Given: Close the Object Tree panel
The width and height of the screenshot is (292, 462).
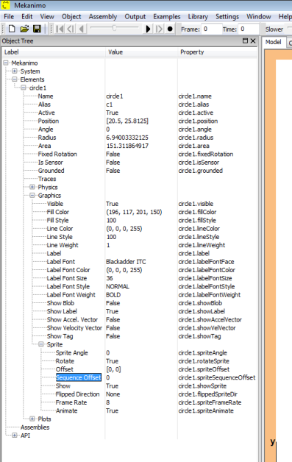Looking at the screenshot, I should tap(253, 40).
